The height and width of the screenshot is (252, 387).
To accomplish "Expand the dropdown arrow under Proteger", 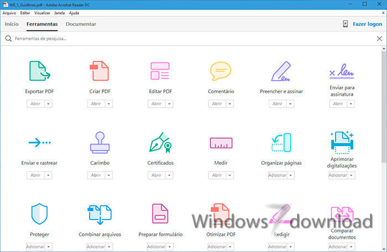I will 49,246.
